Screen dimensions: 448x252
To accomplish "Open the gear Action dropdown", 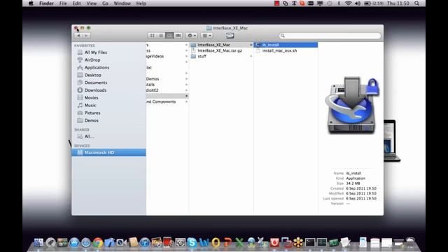I will pyautogui.click(x=191, y=36).
